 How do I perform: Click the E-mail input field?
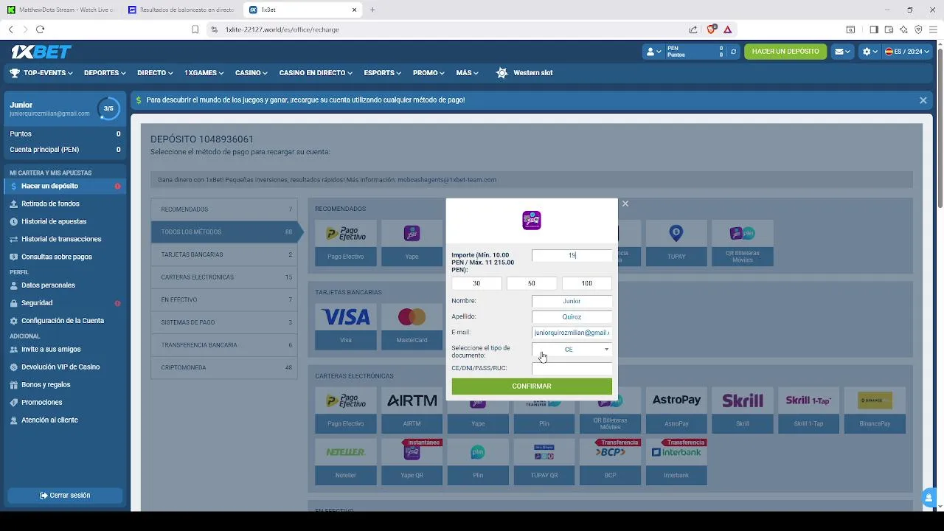(572, 333)
